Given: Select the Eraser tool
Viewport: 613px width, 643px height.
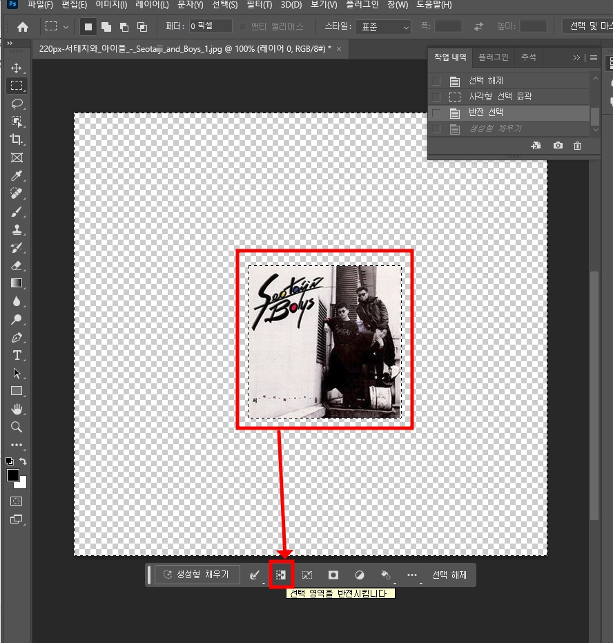Looking at the screenshot, I should [x=17, y=265].
